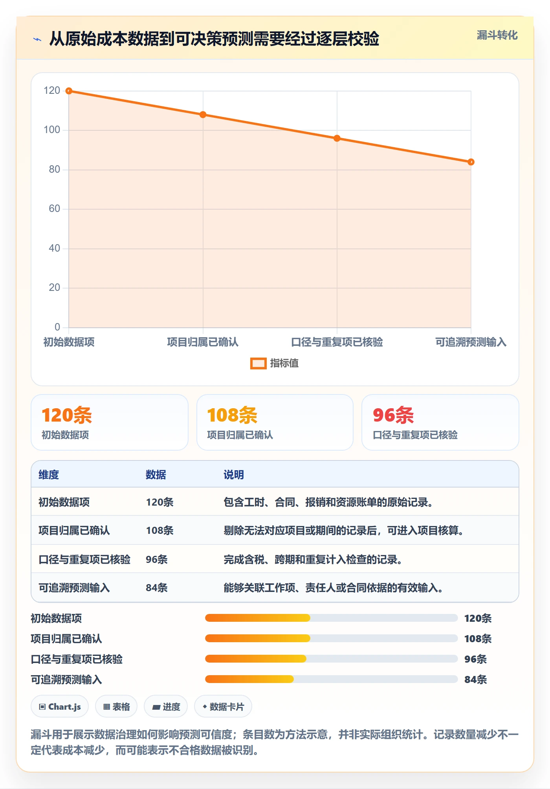
Task: Open the 120条 初始数据项 summary card
Action: point(110,422)
